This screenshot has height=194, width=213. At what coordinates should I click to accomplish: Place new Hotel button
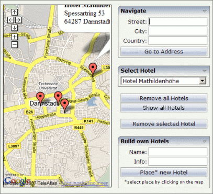pos(164,173)
